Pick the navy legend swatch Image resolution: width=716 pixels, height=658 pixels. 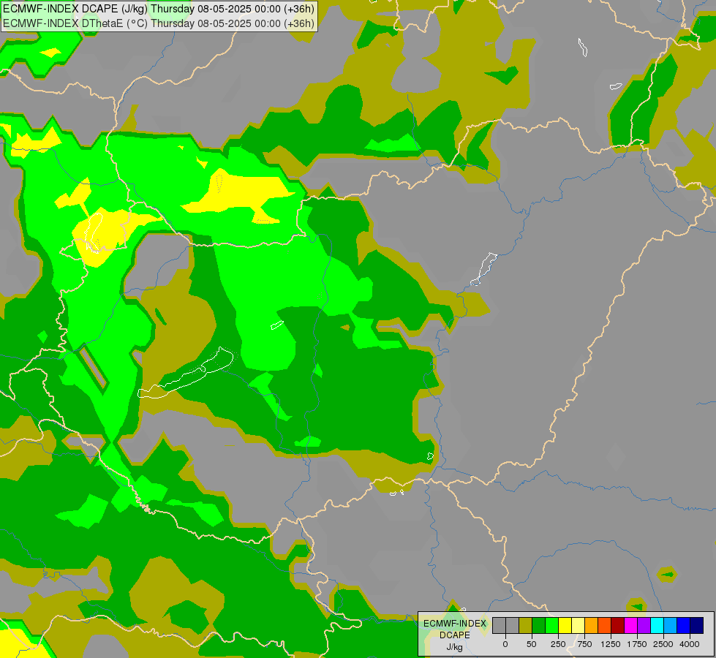click(697, 625)
